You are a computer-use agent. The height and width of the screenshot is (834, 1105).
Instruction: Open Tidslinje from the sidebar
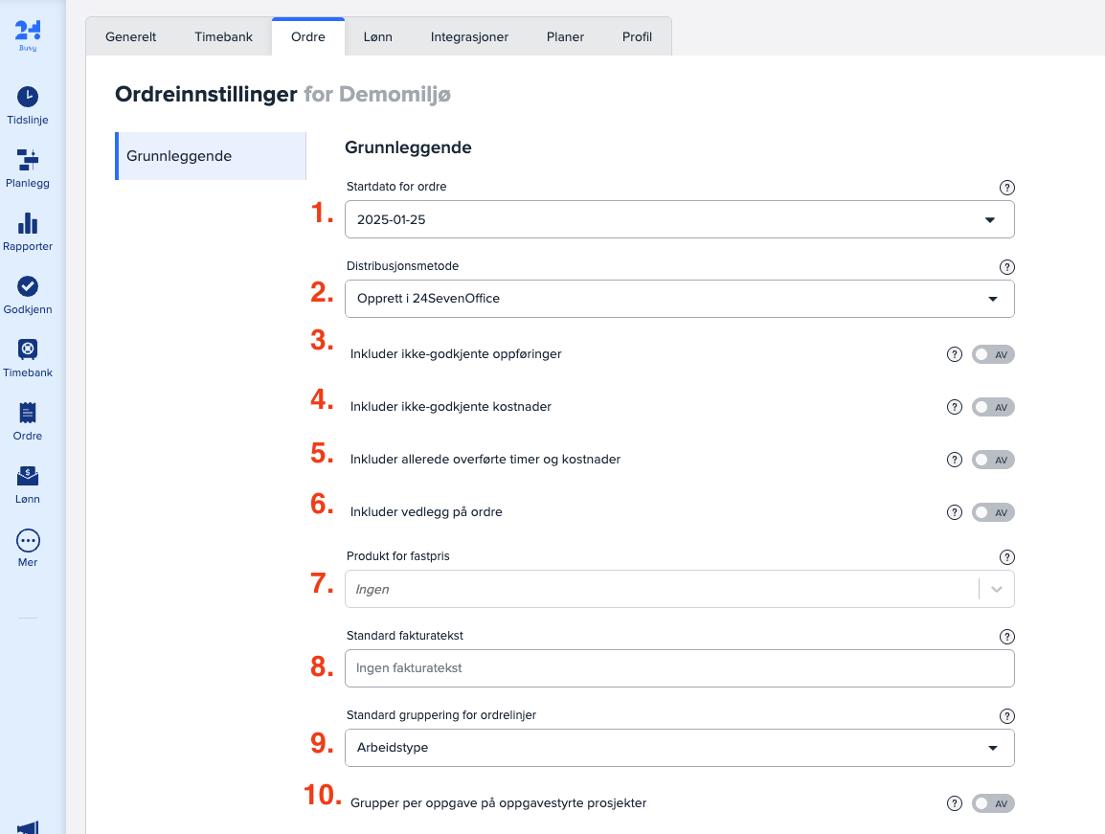pos(28,98)
